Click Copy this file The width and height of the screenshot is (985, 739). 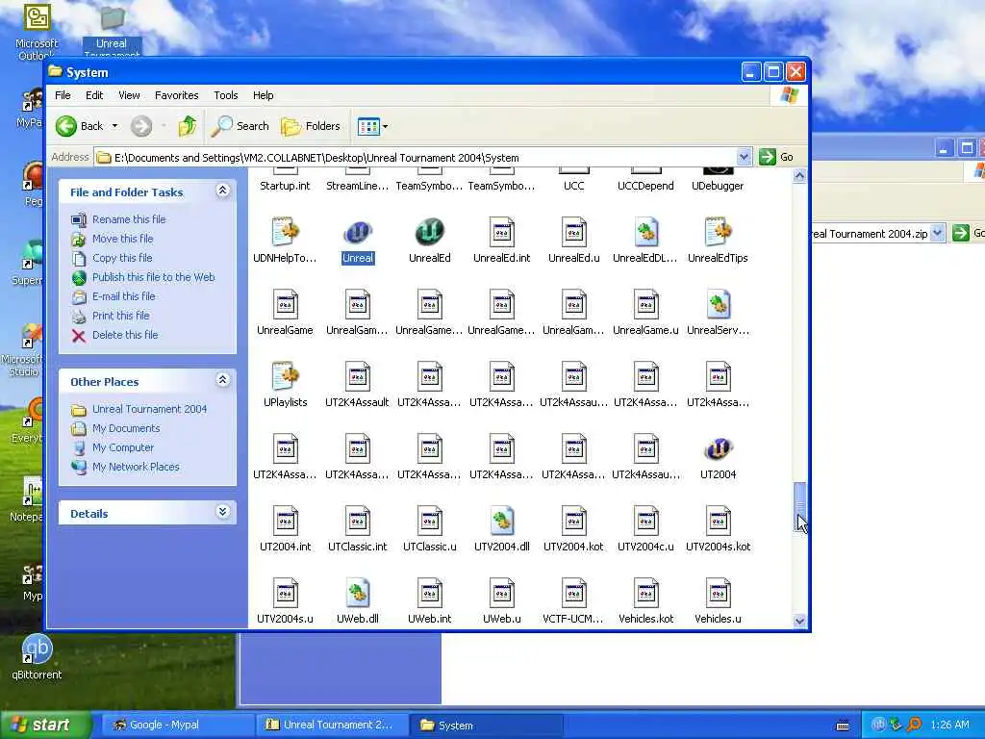click(x=122, y=258)
